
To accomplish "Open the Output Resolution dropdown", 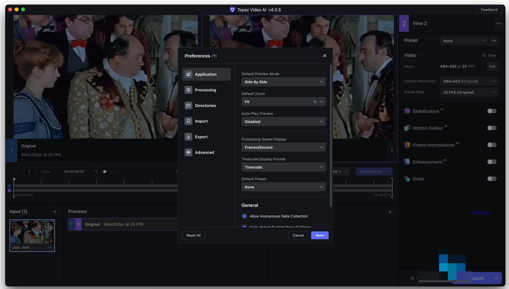I will coord(469,81).
